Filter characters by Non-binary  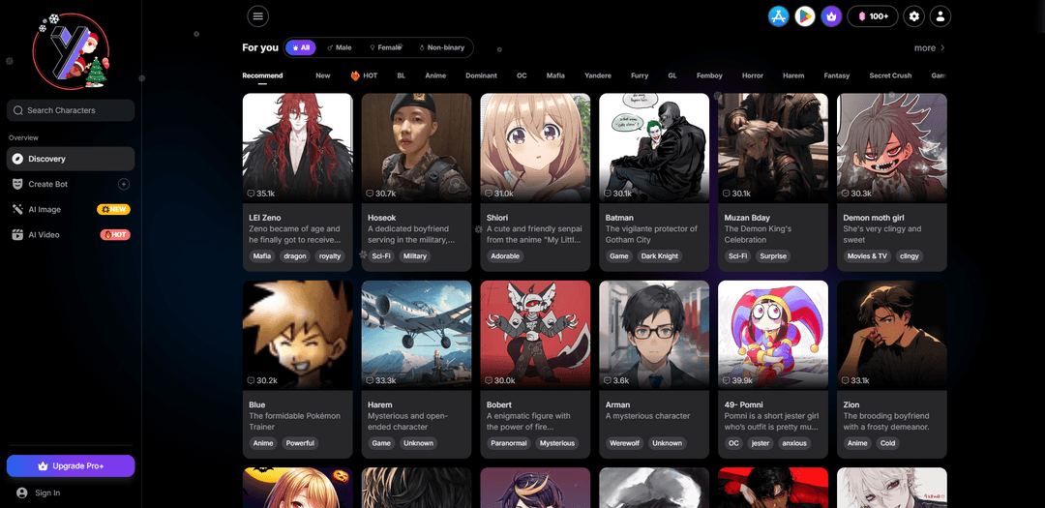click(442, 47)
